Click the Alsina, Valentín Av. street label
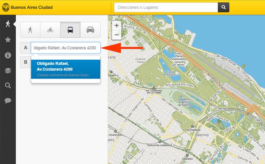This screenshot has height=164, width=265. coord(179,85)
